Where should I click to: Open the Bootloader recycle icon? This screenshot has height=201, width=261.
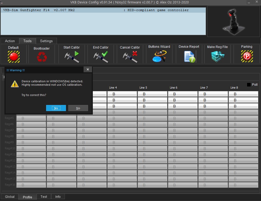[42, 57]
